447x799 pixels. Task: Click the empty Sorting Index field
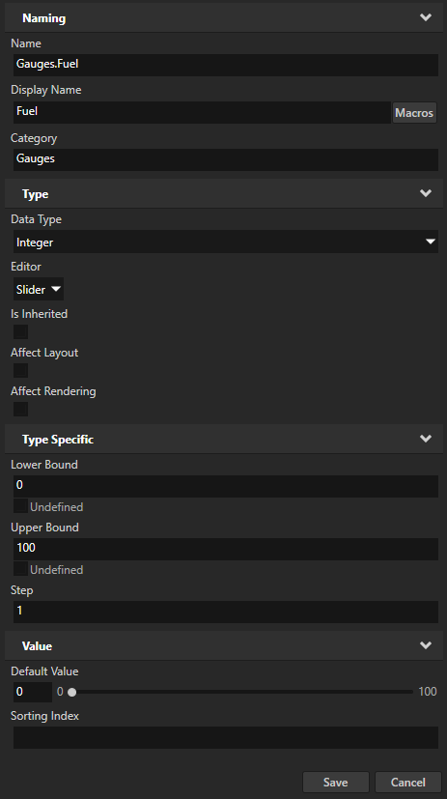[x=226, y=737]
